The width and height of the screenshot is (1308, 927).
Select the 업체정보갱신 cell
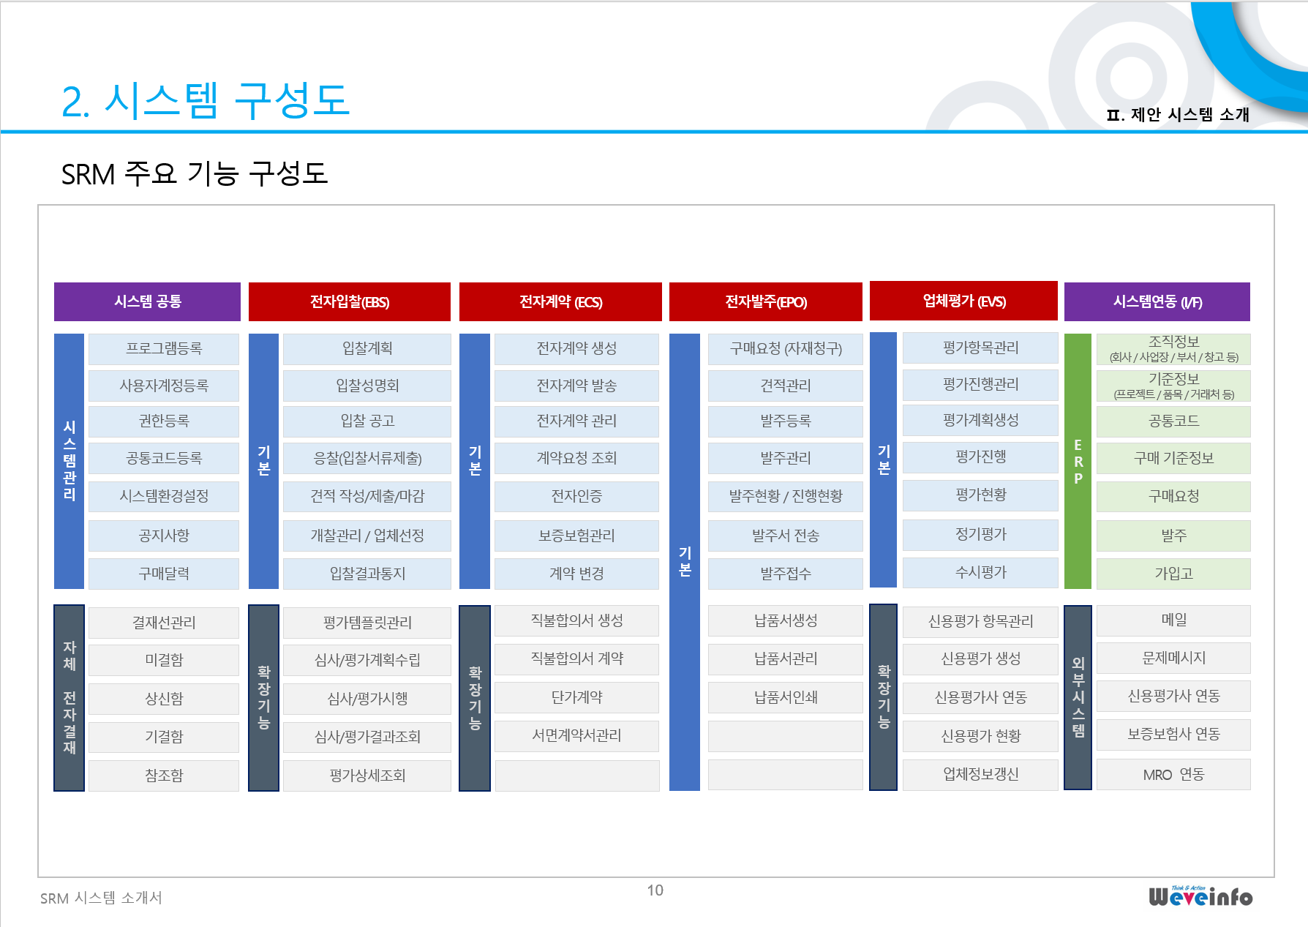(x=980, y=774)
